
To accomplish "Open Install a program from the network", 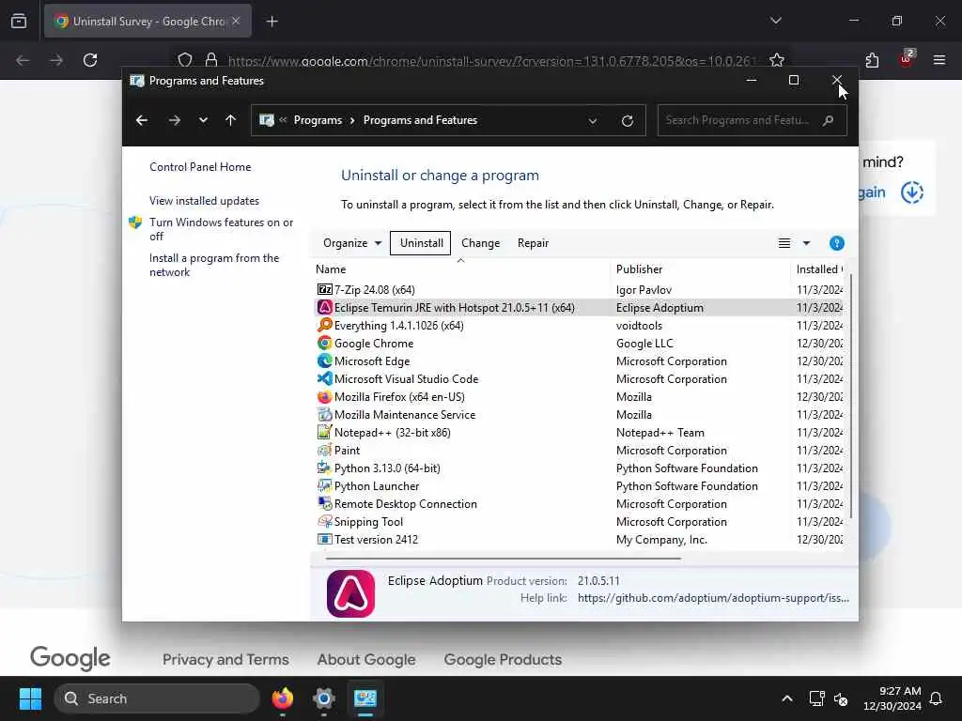I will pyautogui.click(x=214, y=265).
